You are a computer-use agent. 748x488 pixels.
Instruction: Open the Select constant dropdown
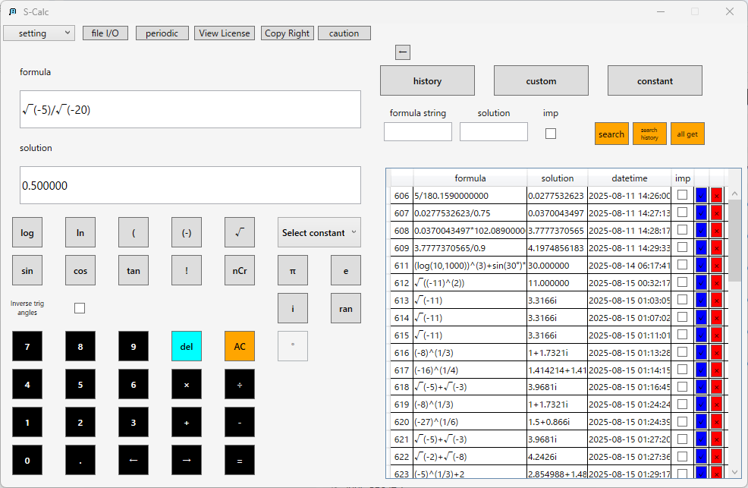tap(319, 232)
